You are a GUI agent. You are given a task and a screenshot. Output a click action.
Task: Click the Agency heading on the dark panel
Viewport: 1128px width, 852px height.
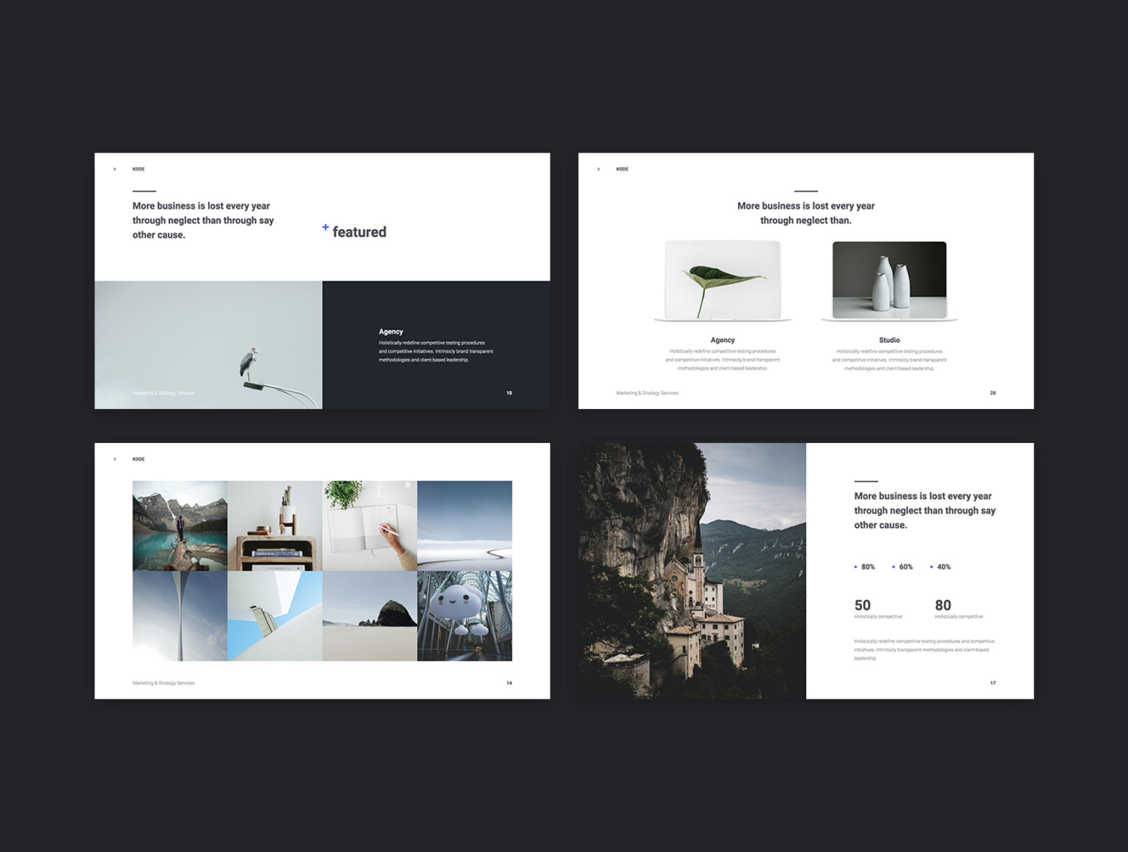point(391,331)
